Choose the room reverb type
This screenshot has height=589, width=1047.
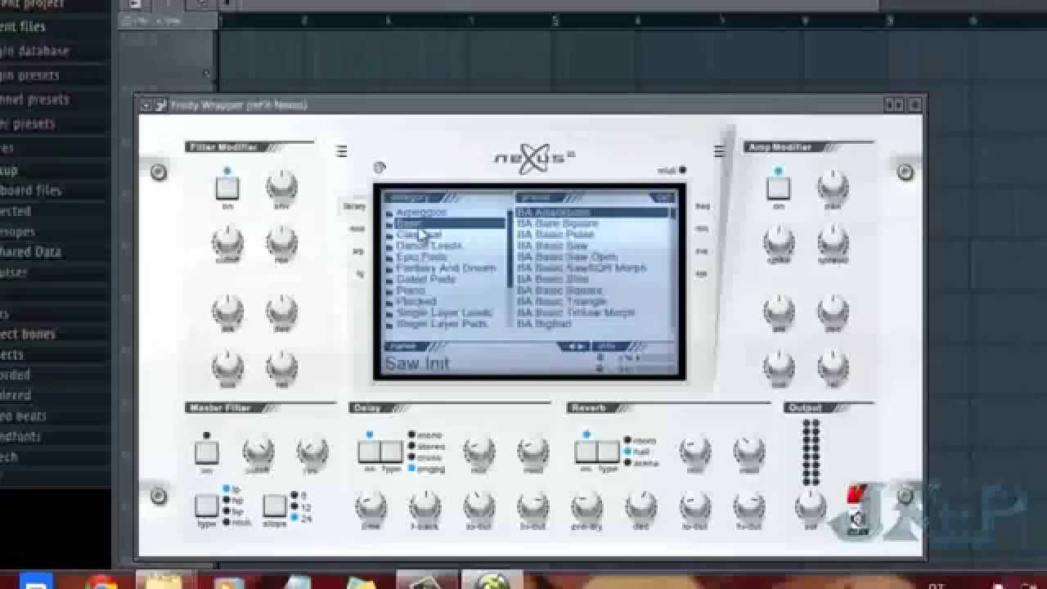pos(640,440)
